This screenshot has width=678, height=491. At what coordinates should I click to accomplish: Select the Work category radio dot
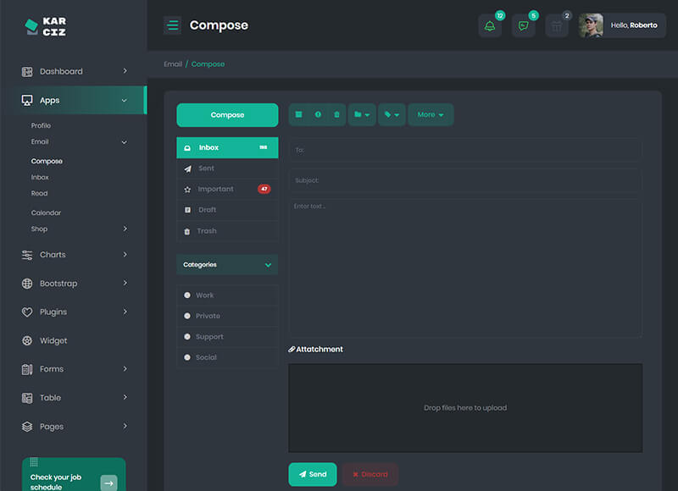187,295
